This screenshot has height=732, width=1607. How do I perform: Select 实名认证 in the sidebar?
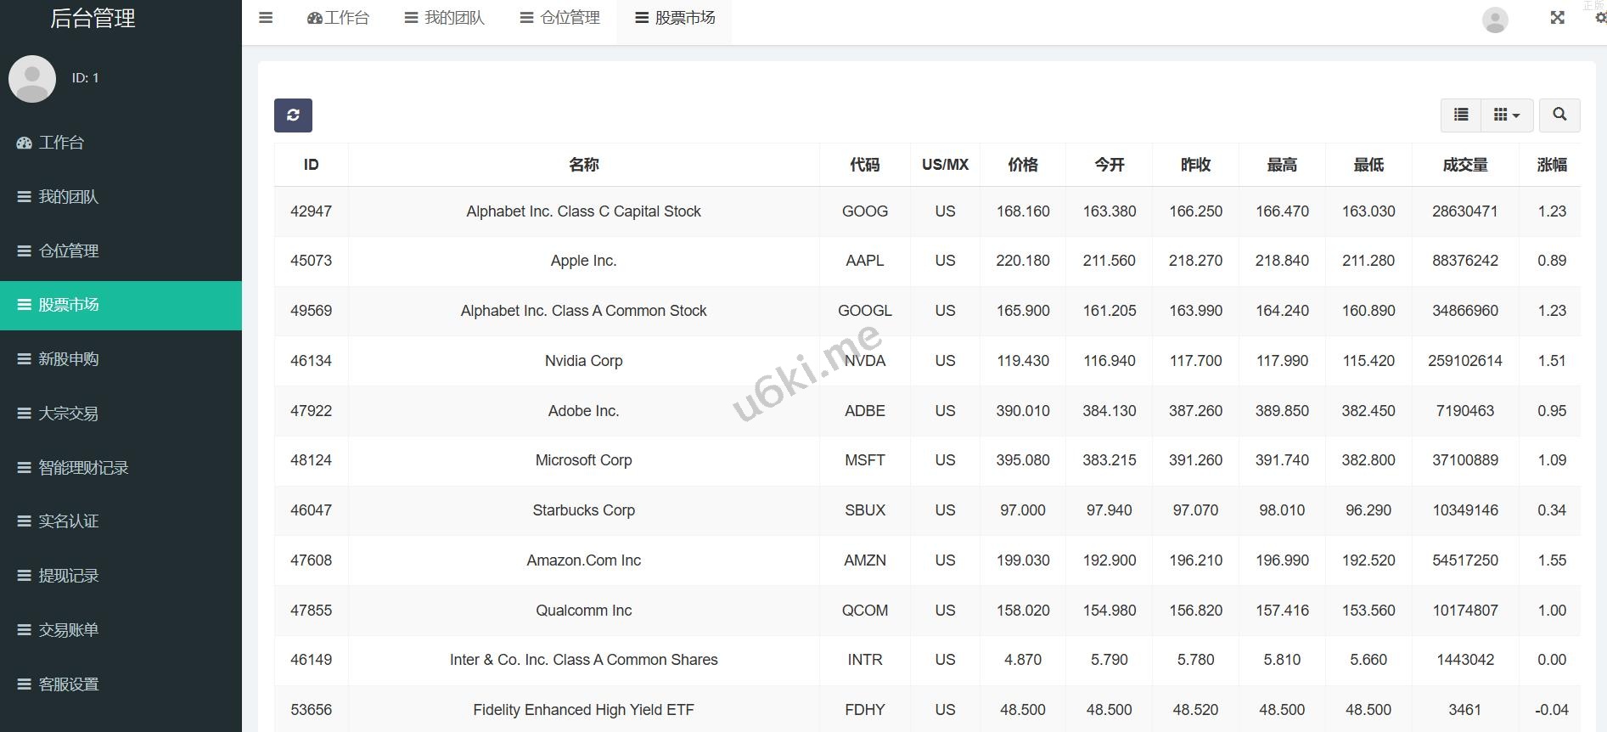coord(69,521)
